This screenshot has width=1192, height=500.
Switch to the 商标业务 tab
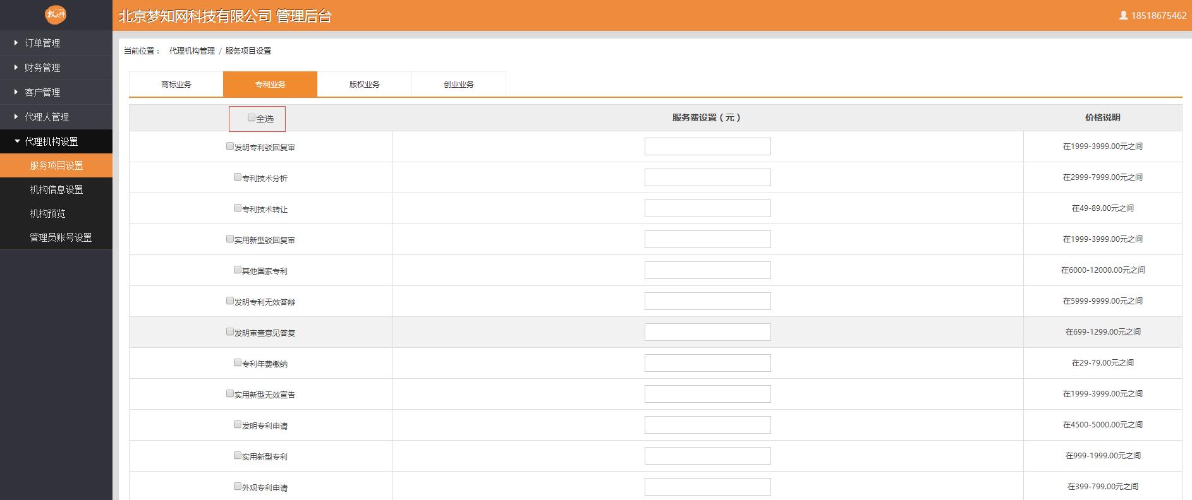pyautogui.click(x=176, y=84)
